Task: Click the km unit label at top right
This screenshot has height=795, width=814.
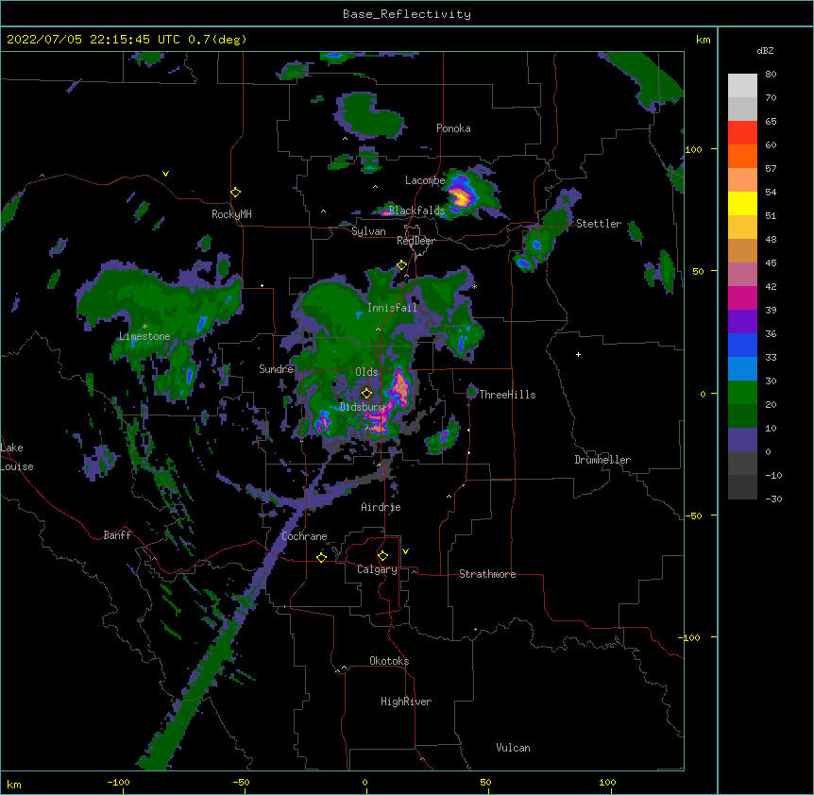Action: coord(703,40)
